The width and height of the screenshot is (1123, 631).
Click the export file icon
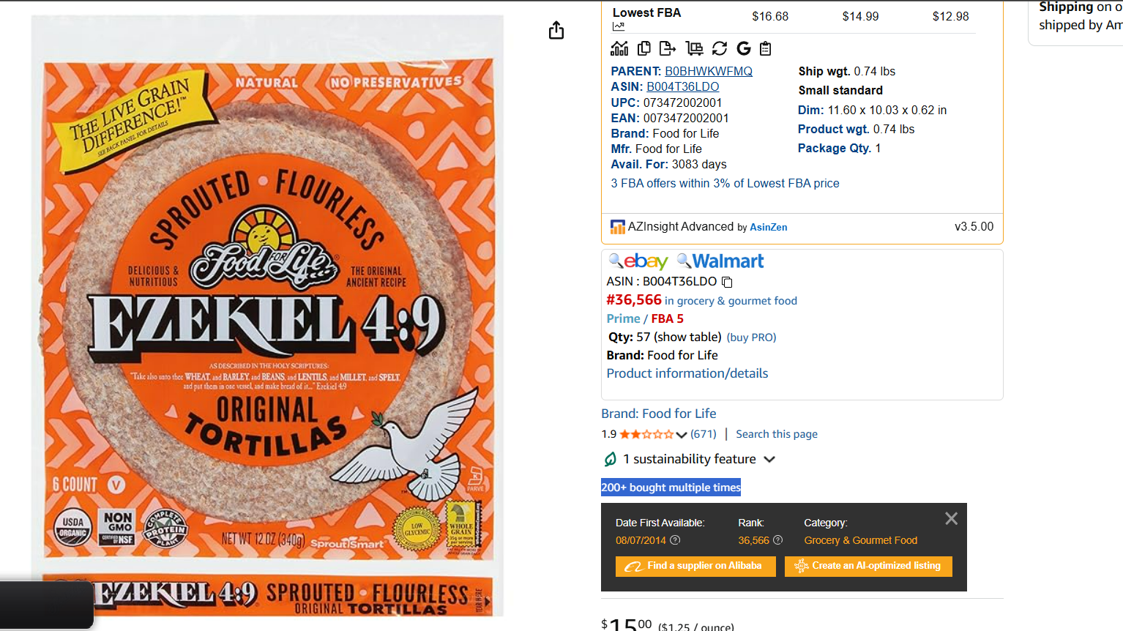pyautogui.click(x=668, y=48)
